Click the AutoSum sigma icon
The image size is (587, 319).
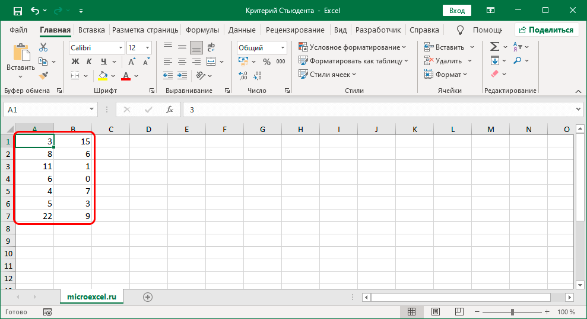pos(495,47)
